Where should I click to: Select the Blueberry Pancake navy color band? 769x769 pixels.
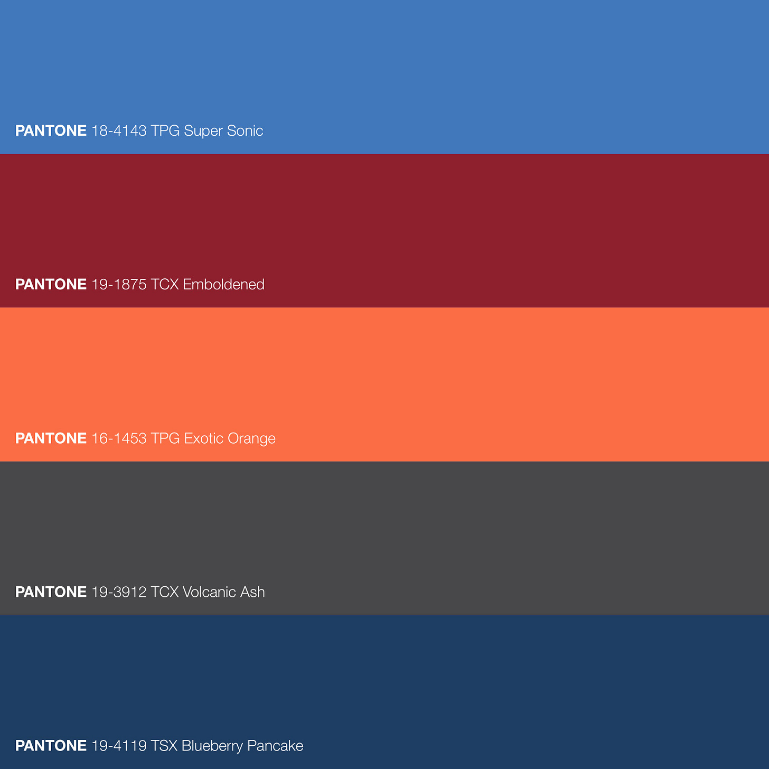click(x=384, y=692)
